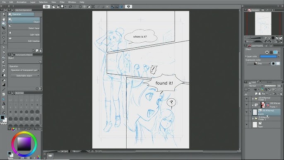The height and width of the screenshot is (160, 284).
Task: Select the Lasso selection tool
Action: pyautogui.click(x=4, y=33)
